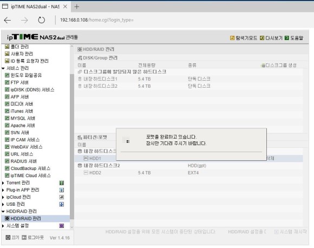Click the Apache 서버 icon
314x248 pixels.
tap(7, 126)
